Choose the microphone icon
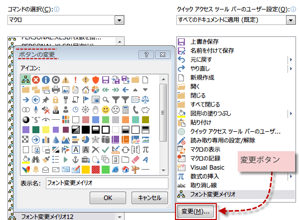299x220 pixels. click(36, 110)
